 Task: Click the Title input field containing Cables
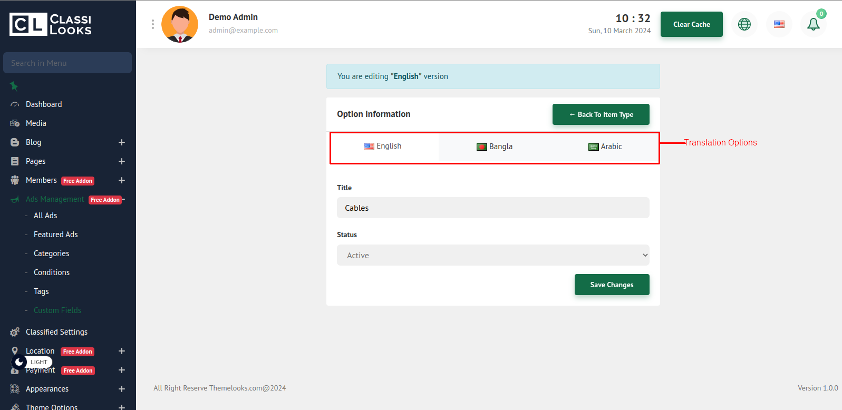coord(492,208)
